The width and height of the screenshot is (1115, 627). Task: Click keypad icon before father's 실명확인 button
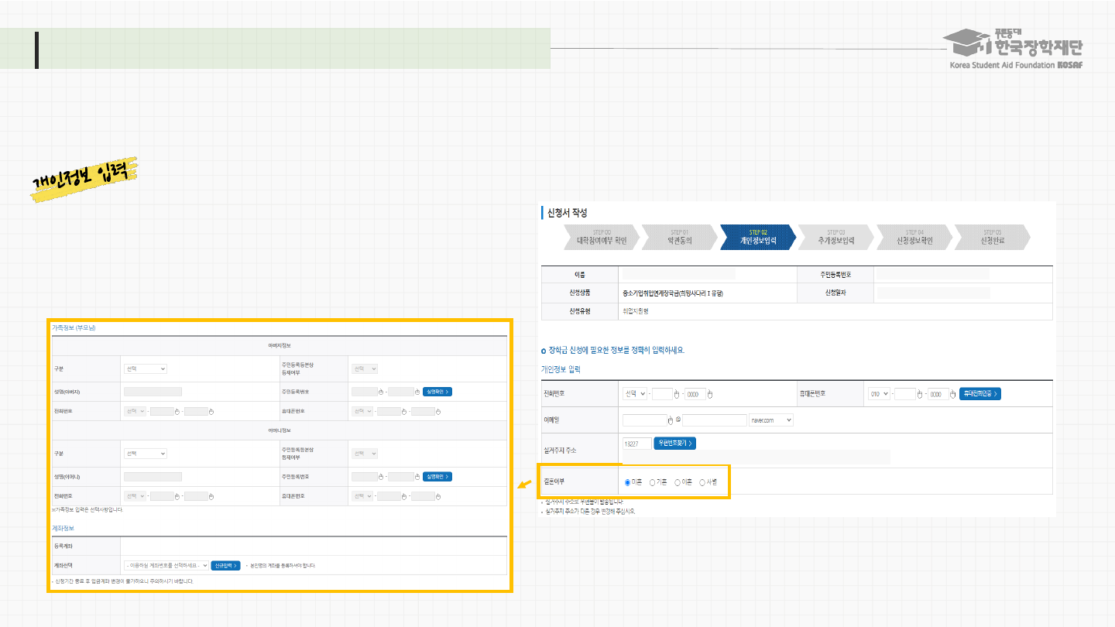[417, 392]
